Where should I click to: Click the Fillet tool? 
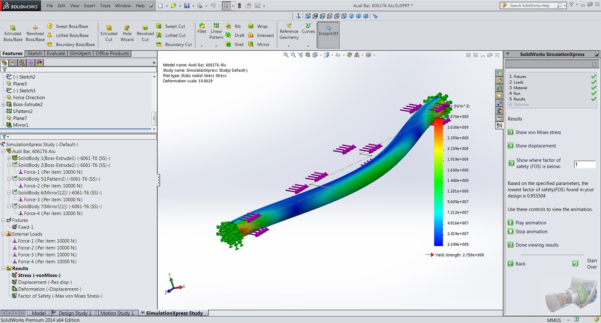tap(202, 29)
